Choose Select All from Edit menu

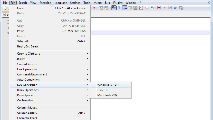point(50,41)
